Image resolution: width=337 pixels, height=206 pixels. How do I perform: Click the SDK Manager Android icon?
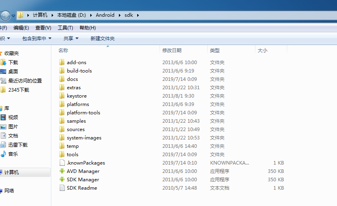coord(62,180)
